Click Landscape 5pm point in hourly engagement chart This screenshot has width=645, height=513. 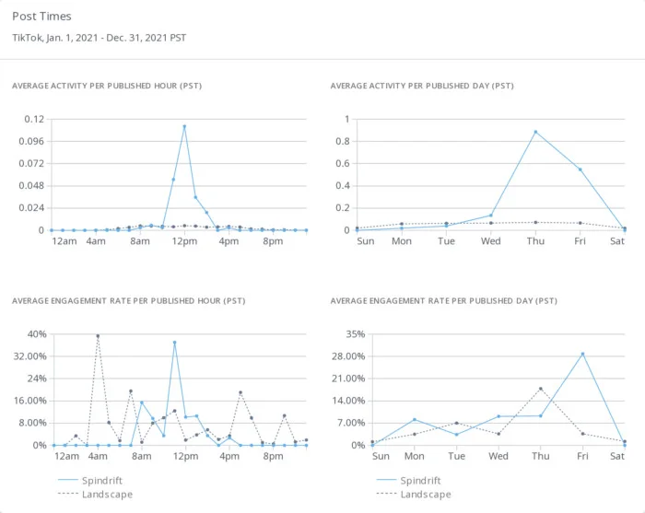point(240,392)
